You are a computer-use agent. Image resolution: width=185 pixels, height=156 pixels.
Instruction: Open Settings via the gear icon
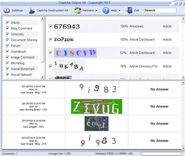pos(7,11)
